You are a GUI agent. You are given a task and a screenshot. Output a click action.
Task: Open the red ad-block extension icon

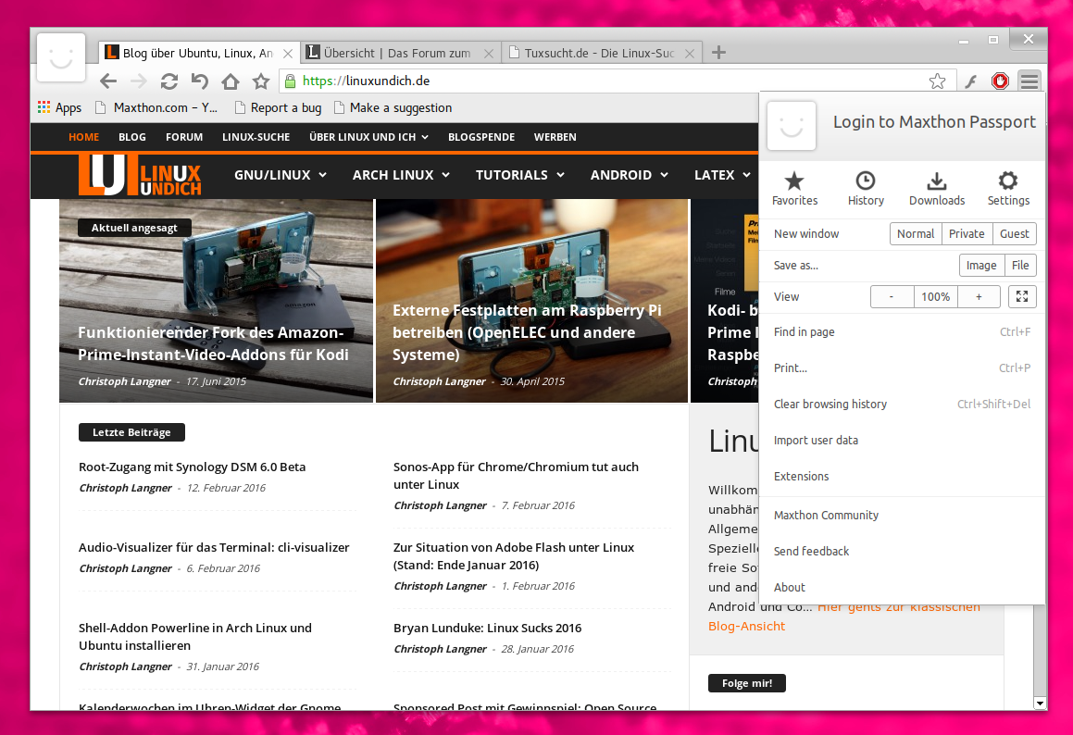(x=1000, y=81)
